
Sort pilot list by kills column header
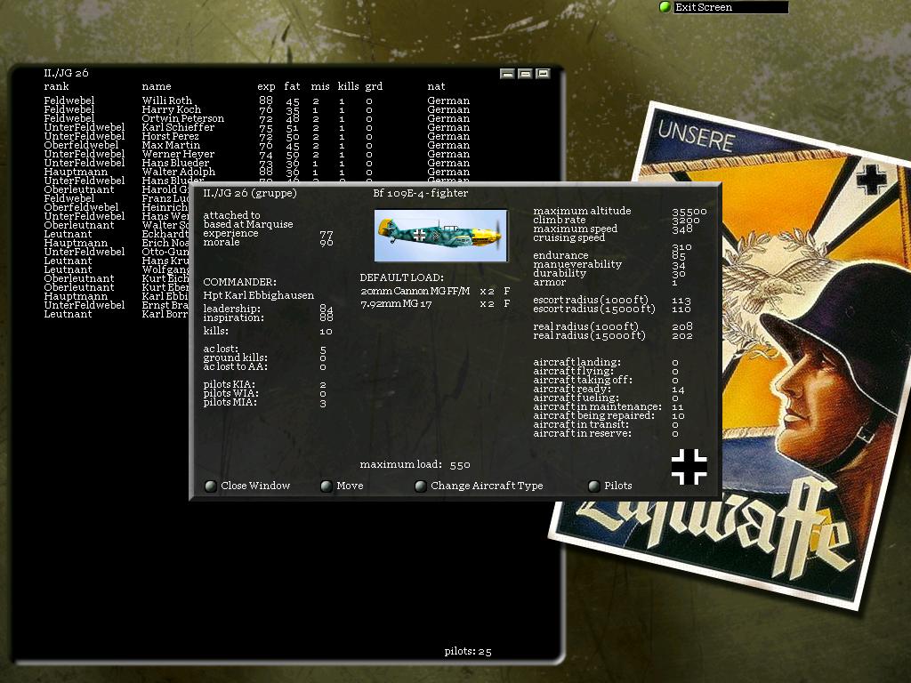pyautogui.click(x=348, y=86)
